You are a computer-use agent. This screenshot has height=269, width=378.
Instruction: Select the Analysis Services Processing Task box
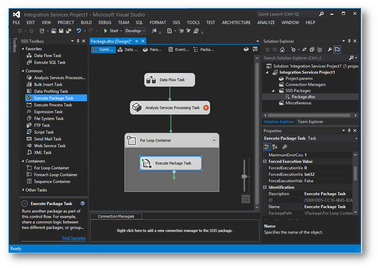click(x=170, y=108)
